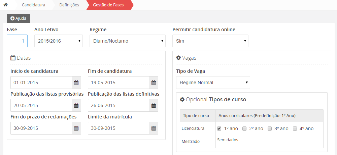Open calendar for Início de candidatura
337x155 pixels.
coord(76,83)
